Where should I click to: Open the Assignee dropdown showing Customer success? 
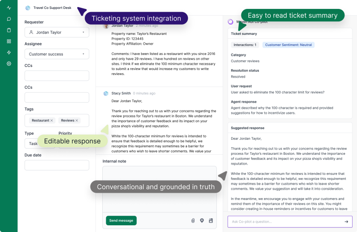[x=57, y=54]
